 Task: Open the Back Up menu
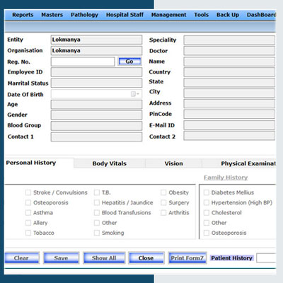pyautogui.click(x=228, y=15)
